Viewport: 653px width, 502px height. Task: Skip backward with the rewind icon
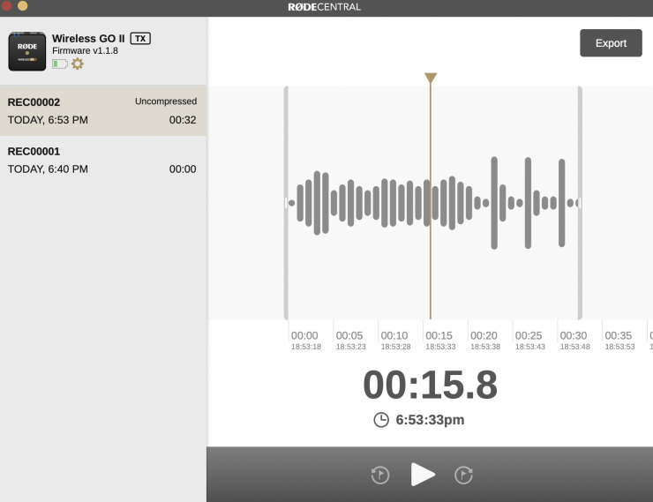[x=379, y=475]
